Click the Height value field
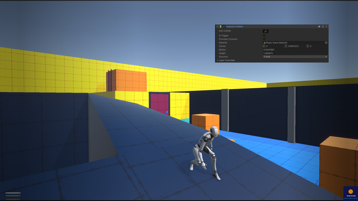 pos(295,53)
